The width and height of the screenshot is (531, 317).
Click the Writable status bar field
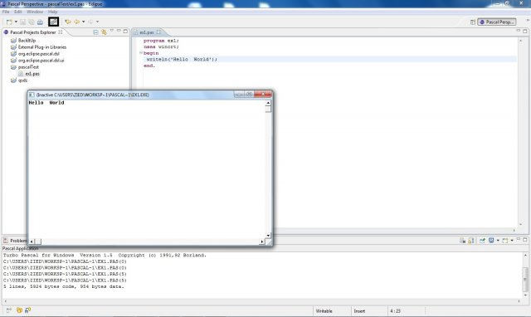pos(324,311)
